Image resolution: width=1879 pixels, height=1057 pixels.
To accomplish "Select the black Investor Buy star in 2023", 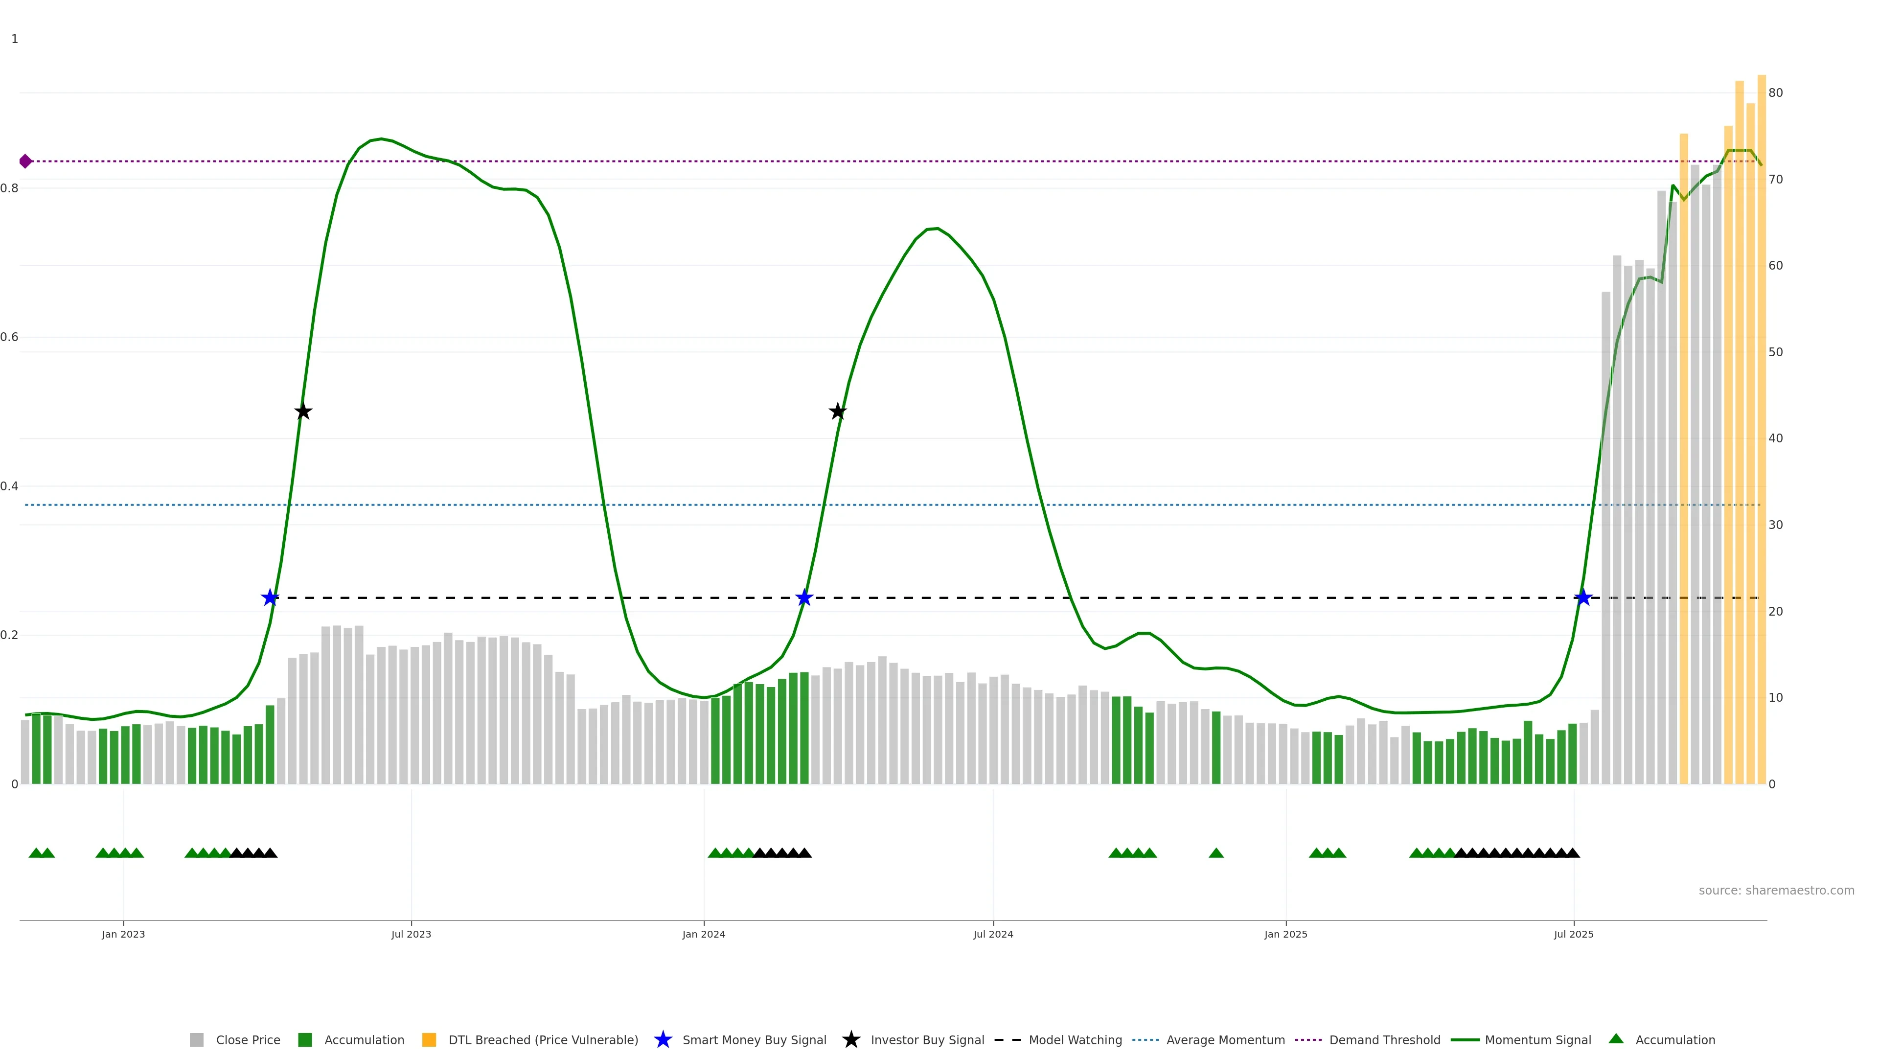I will [303, 412].
